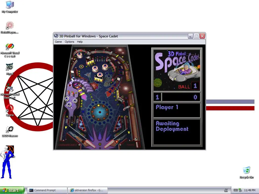
Task: Click the blue center target circle on table
Action: tap(100, 112)
